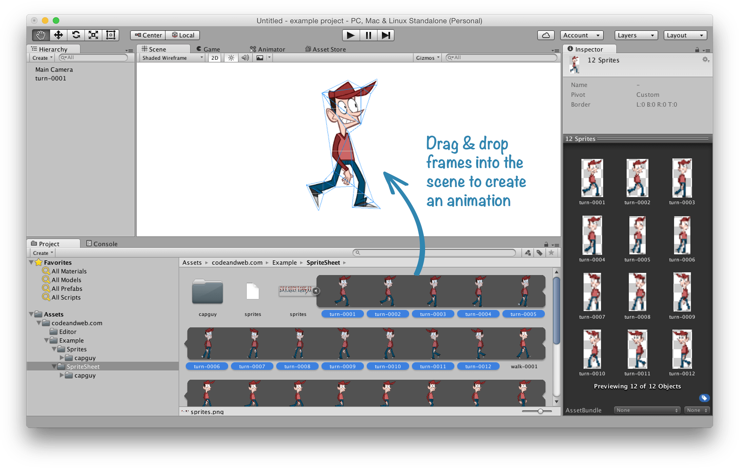This screenshot has width=739, height=468.
Task: Select the Rotate tool
Action: [76, 35]
